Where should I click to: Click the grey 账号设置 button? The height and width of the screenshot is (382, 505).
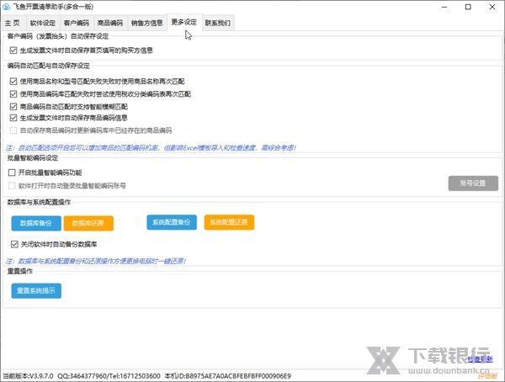pos(473,183)
